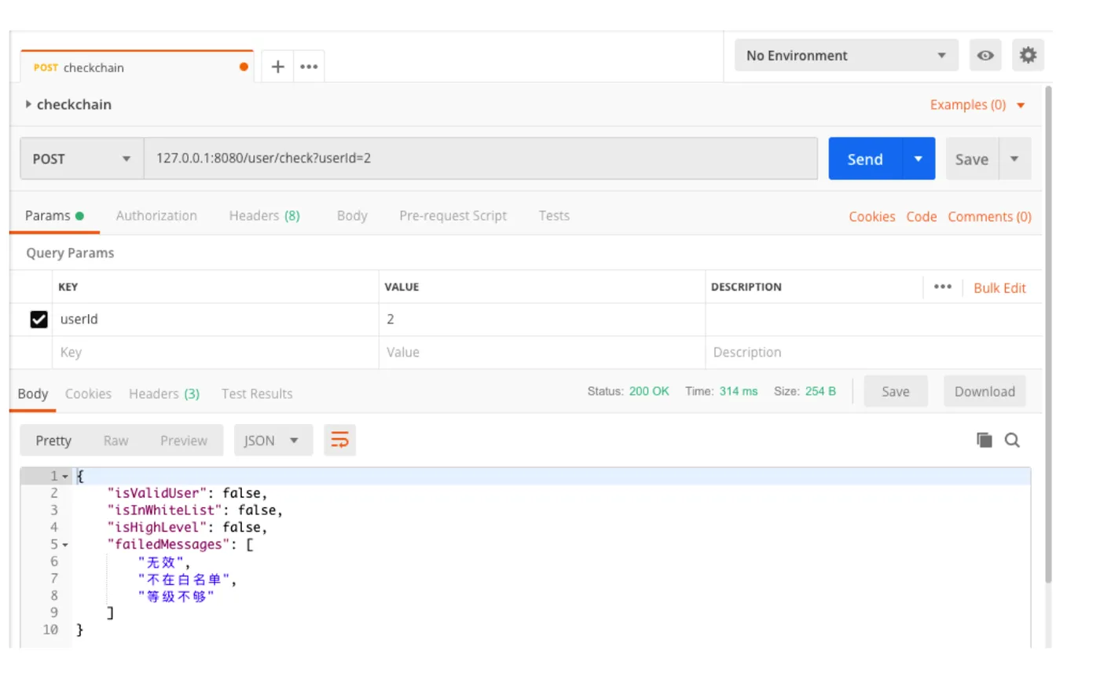
Task: Click the Size 254 B text
Action: coord(805,391)
